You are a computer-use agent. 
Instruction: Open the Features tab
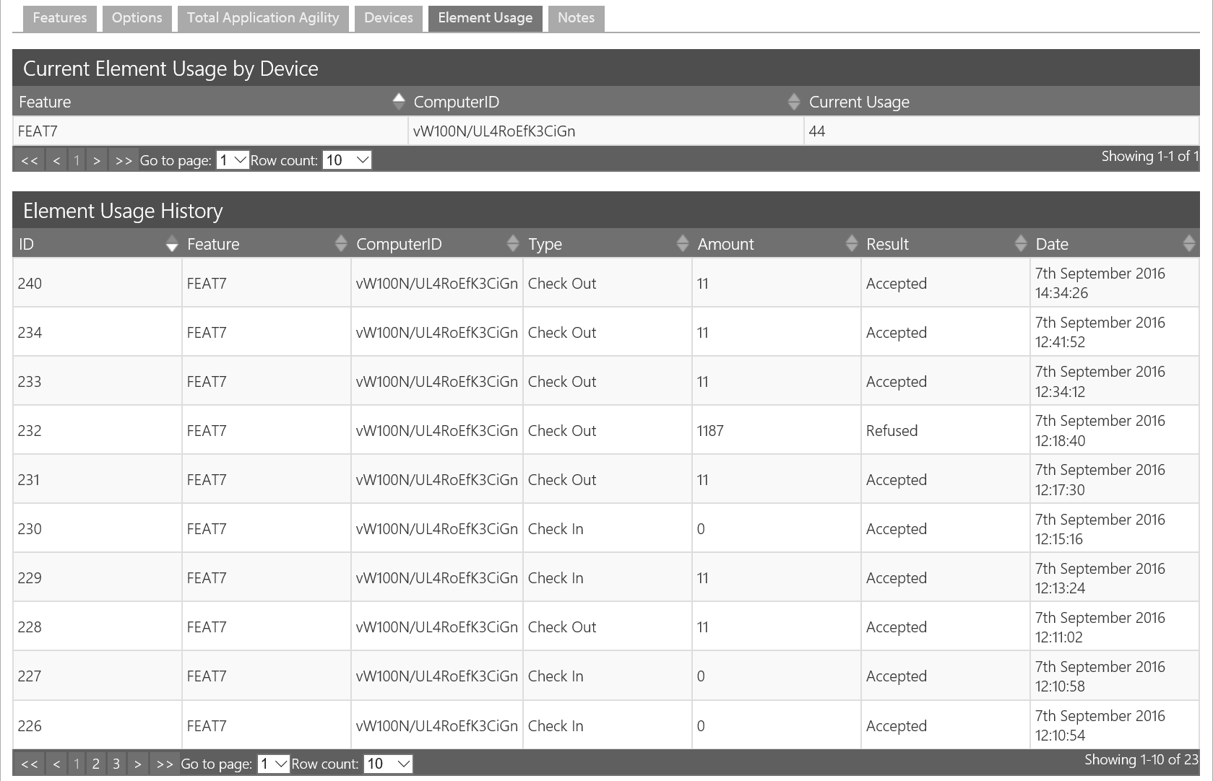(60, 18)
